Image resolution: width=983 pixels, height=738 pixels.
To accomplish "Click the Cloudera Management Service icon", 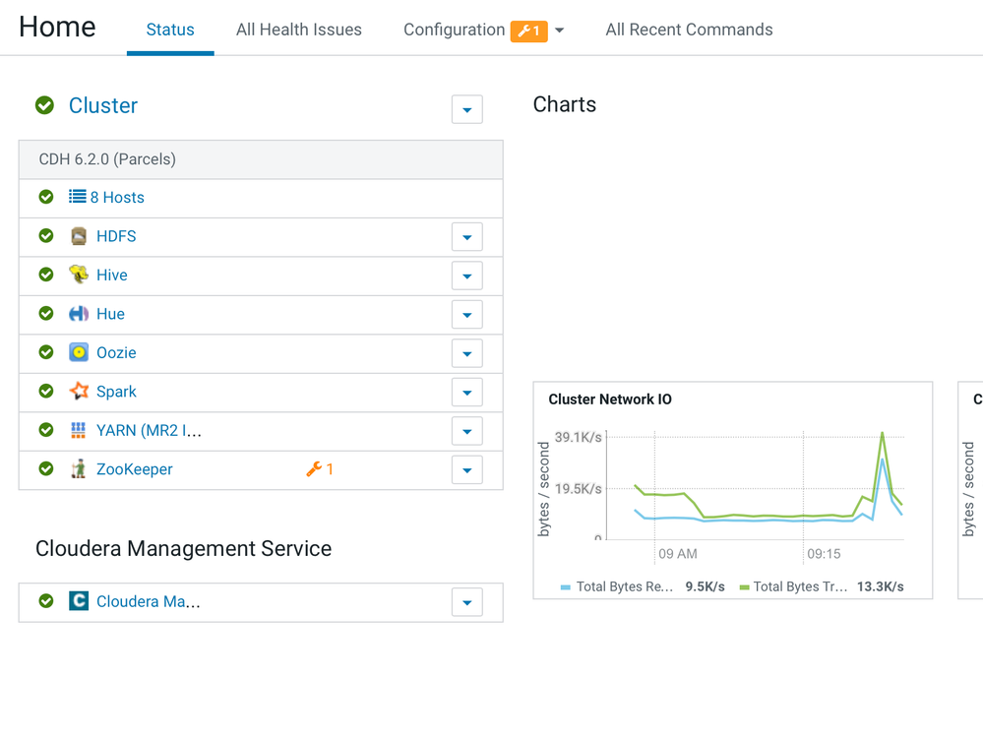I will point(79,601).
